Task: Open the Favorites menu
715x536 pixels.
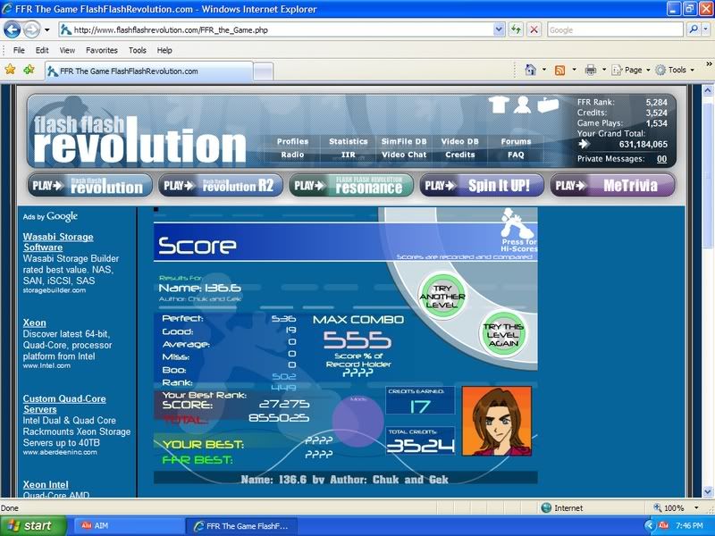Action: (101, 50)
